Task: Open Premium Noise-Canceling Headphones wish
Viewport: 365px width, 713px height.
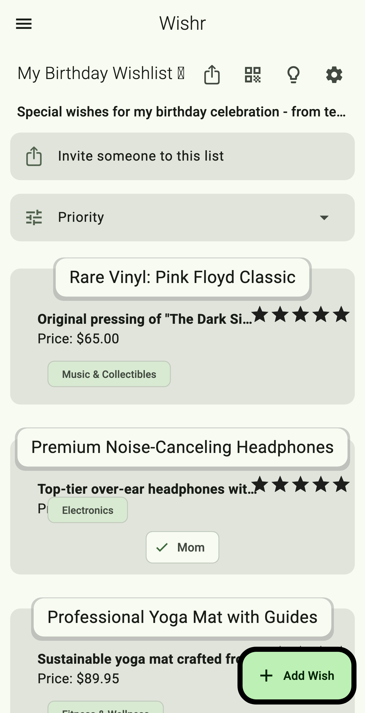Action: (x=182, y=447)
